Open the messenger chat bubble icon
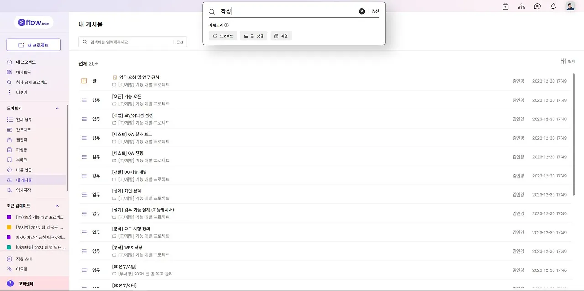This screenshot has height=291, width=584. coord(537,6)
